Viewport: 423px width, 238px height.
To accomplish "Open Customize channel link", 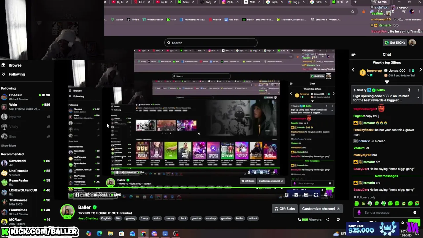I will 321,209.
